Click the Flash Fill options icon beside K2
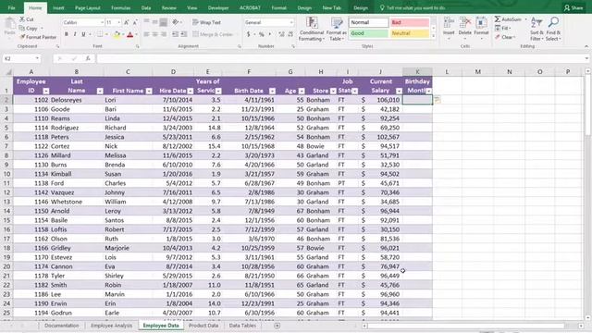Viewport: 592px width, 333px height. pos(437,100)
